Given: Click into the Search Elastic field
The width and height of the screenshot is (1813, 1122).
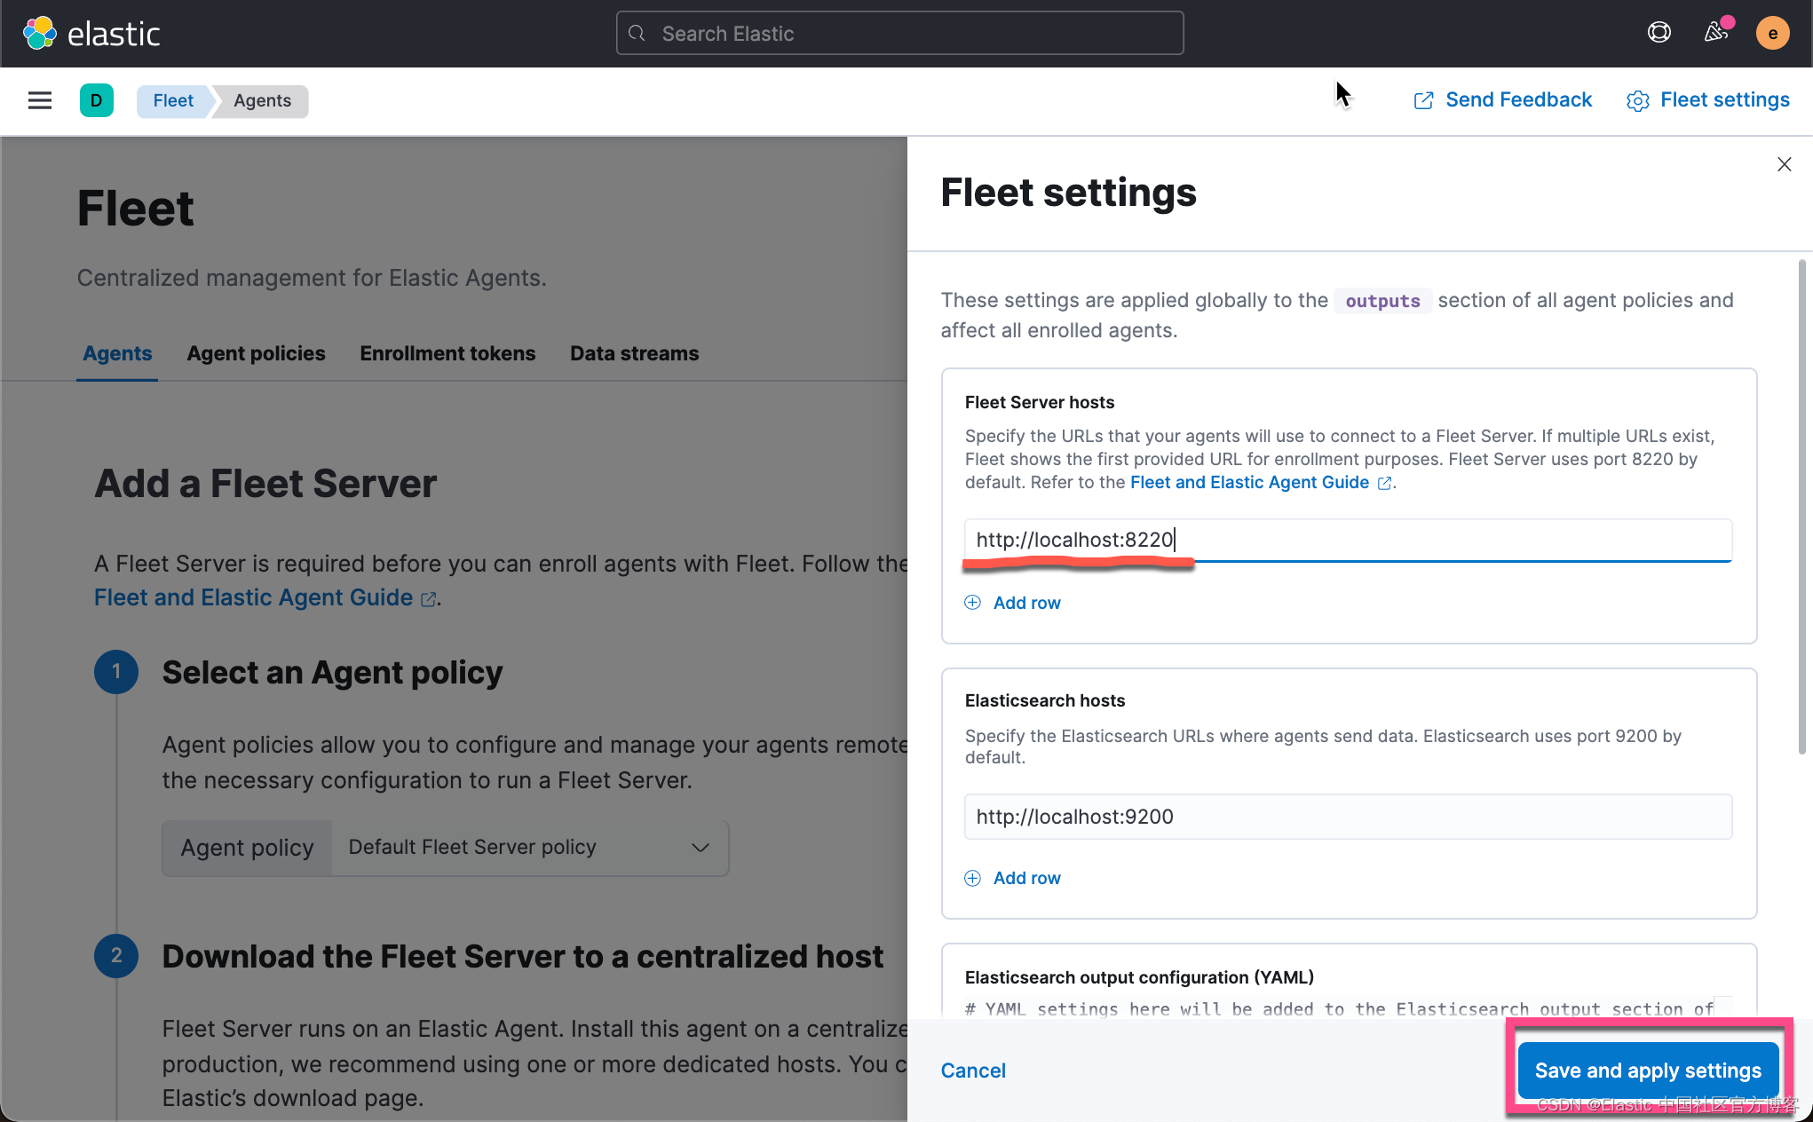Looking at the screenshot, I should pyautogui.click(x=899, y=34).
